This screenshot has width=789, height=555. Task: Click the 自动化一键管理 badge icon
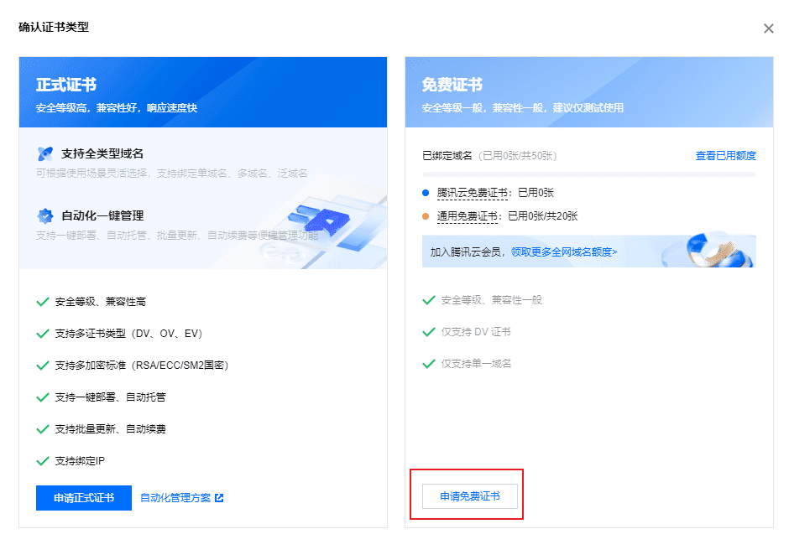45,215
